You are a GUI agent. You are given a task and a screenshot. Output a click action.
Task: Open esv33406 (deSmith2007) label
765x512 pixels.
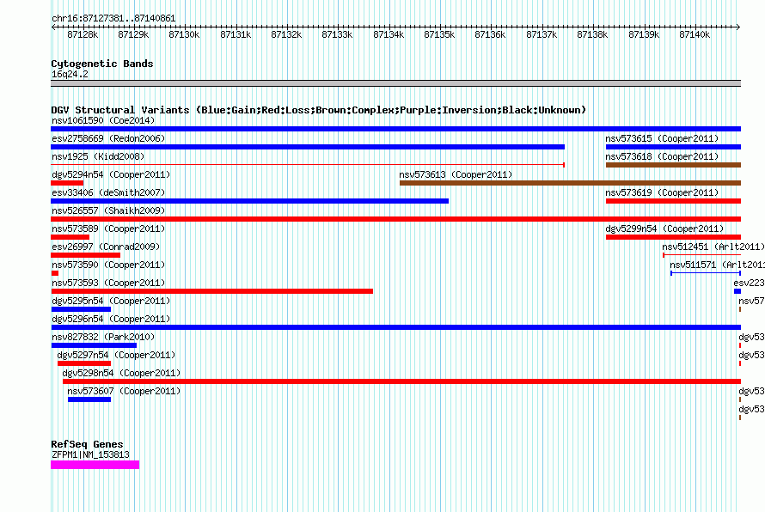[108, 192]
